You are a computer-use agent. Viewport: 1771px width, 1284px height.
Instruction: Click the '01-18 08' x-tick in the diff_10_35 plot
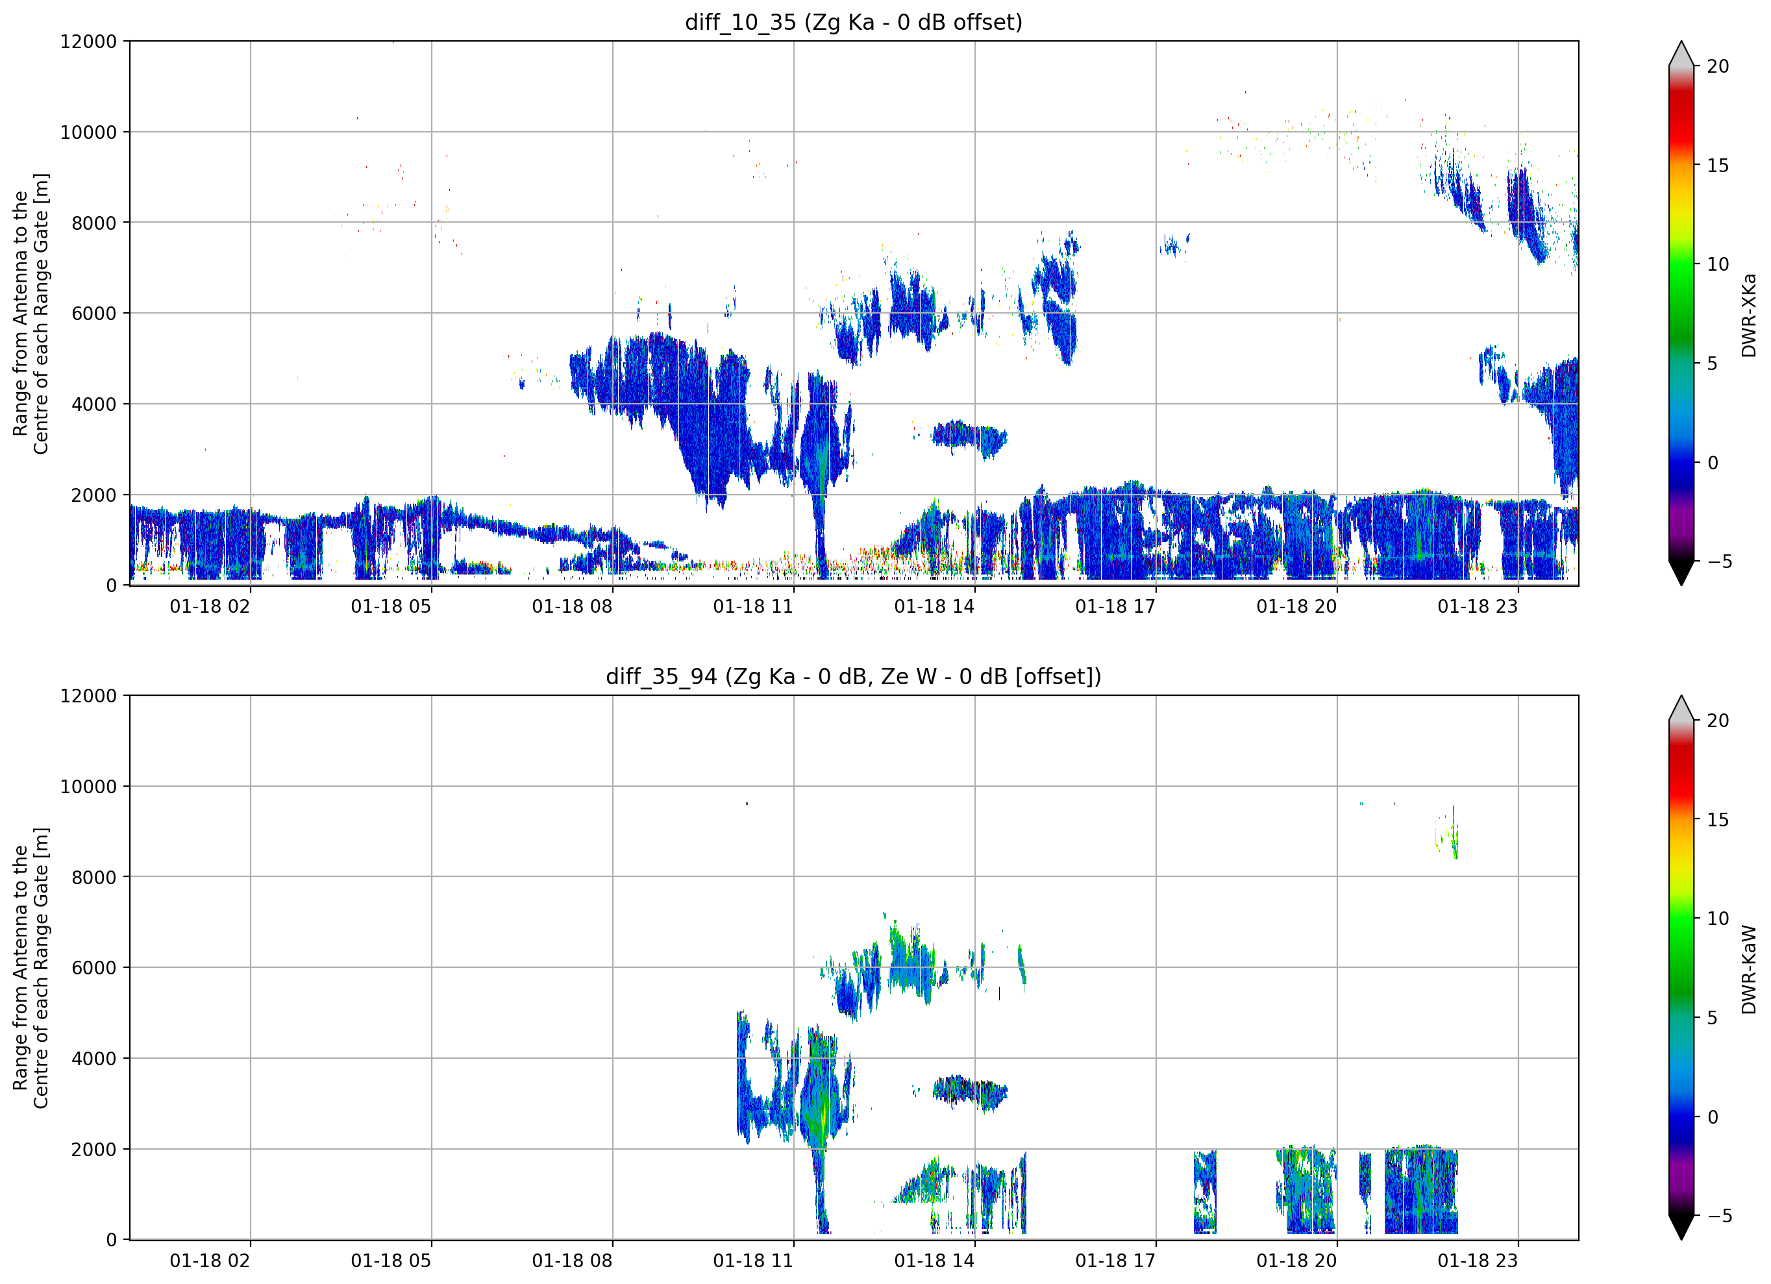point(573,607)
